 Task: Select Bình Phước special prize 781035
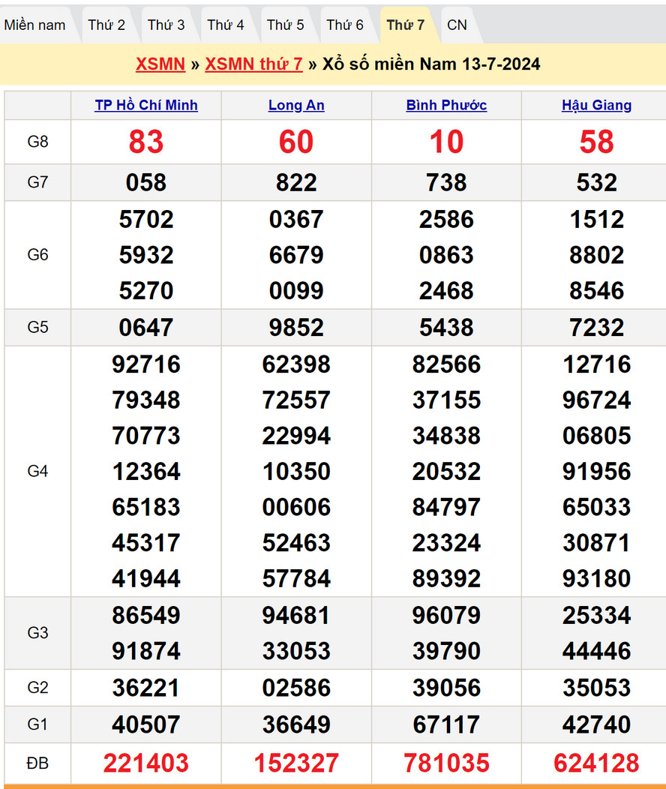point(446,763)
